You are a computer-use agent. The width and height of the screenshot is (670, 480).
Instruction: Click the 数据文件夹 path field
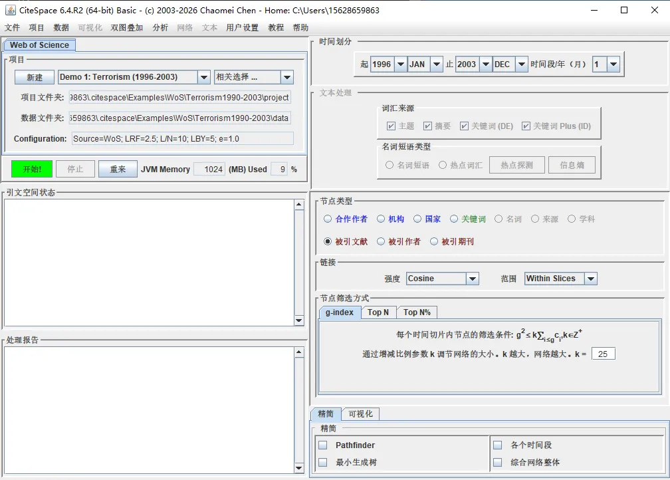(x=180, y=118)
